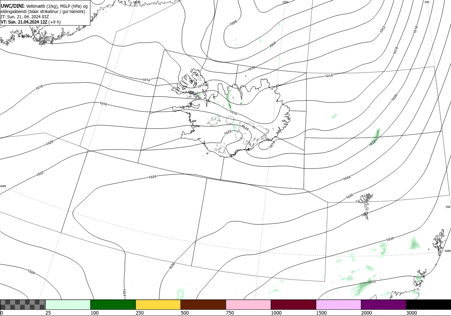Viewport: 451px width, 316px height.
Task: Click the "1010" isobar label
Action: 252,68
